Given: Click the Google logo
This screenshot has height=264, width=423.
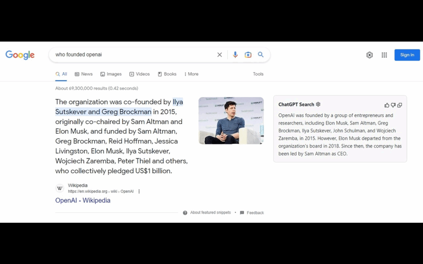Looking at the screenshot, I should pos(20,55).
